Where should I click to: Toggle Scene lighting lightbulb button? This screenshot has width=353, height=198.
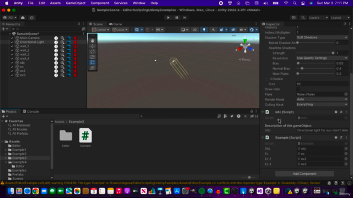(x=204, y=30)
